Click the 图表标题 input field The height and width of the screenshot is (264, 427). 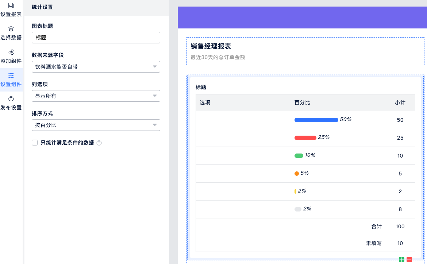[x=96, y=38]
